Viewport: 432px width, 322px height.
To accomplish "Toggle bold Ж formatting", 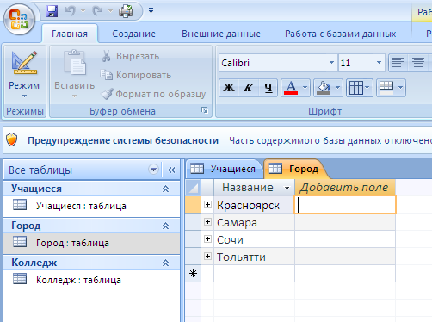I will tap(229, 88).
